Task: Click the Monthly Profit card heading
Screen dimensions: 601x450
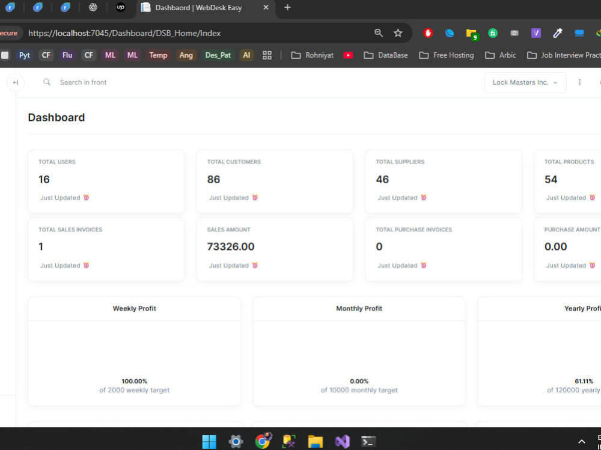Action: pos(359,309)
